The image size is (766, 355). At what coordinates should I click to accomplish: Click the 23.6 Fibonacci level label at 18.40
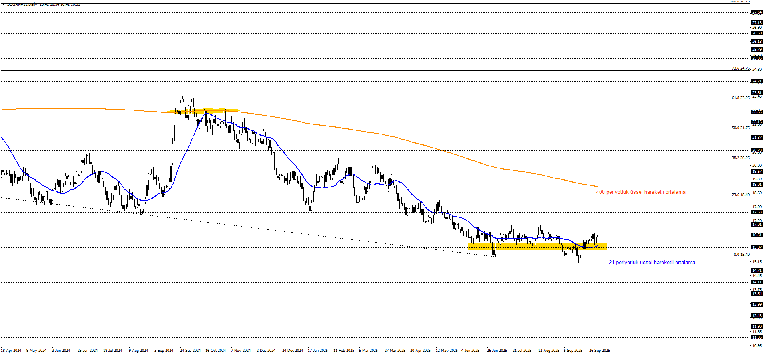740,195
